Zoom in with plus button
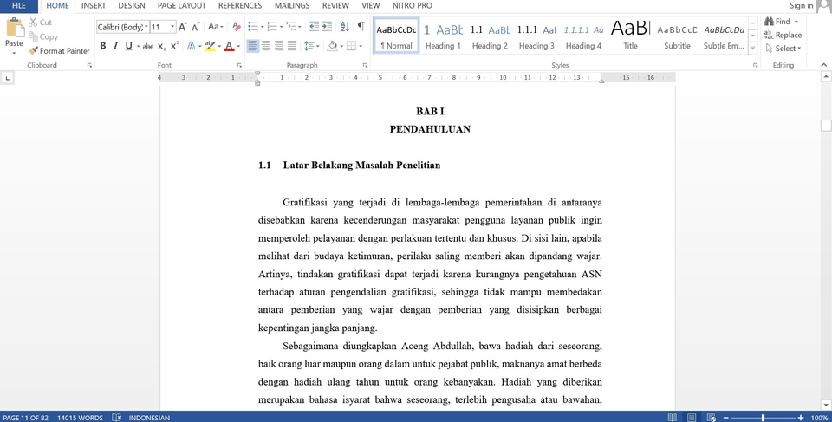The image size is (832, 422). pyautogui.click(x=801, y=418)
